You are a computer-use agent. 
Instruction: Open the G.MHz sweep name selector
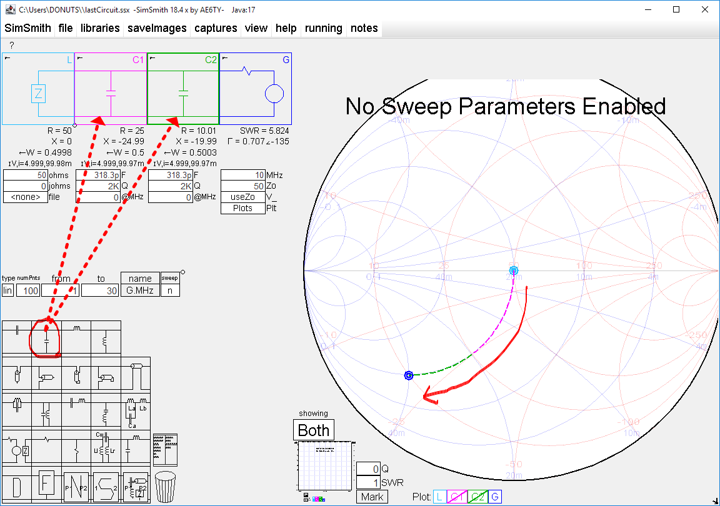(140, 290)
